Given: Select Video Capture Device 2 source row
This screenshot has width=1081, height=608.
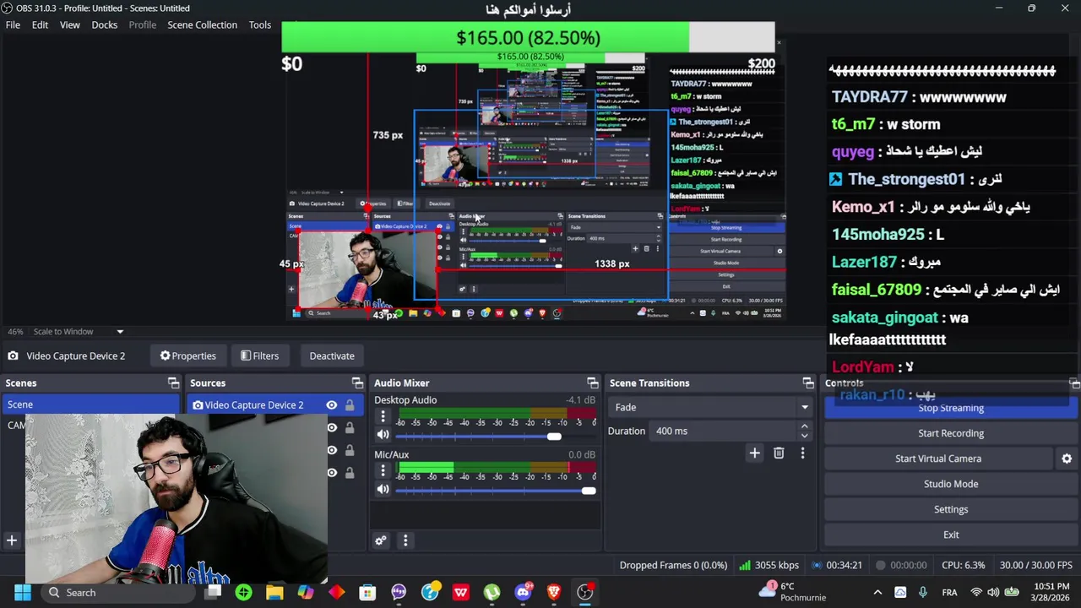Looking at the screenshot, I should pos(277,405).
